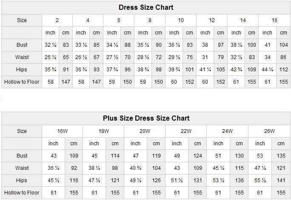Select the size 16 hips value 112 cm
The width and height of the screenshot is (291, 200).
point(284,69)
